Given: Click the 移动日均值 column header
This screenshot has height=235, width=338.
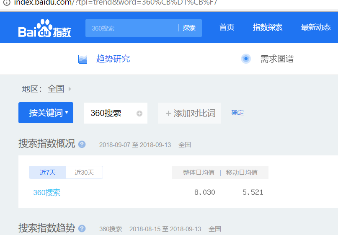Looking at the screenshot, I should [x=242, y=173].
